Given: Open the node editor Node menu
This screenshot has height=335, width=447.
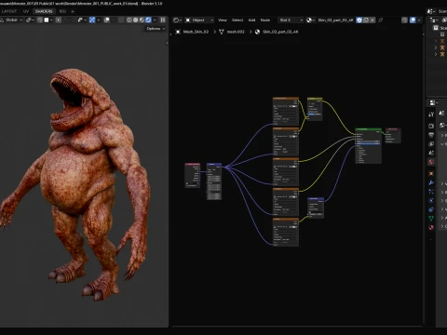Looking at the screenshot, I should [x=265, y=20].
